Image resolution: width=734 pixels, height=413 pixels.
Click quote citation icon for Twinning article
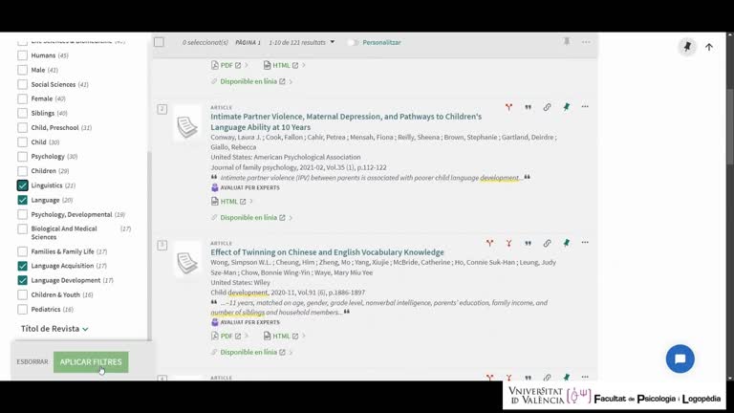tap(528, 243)
